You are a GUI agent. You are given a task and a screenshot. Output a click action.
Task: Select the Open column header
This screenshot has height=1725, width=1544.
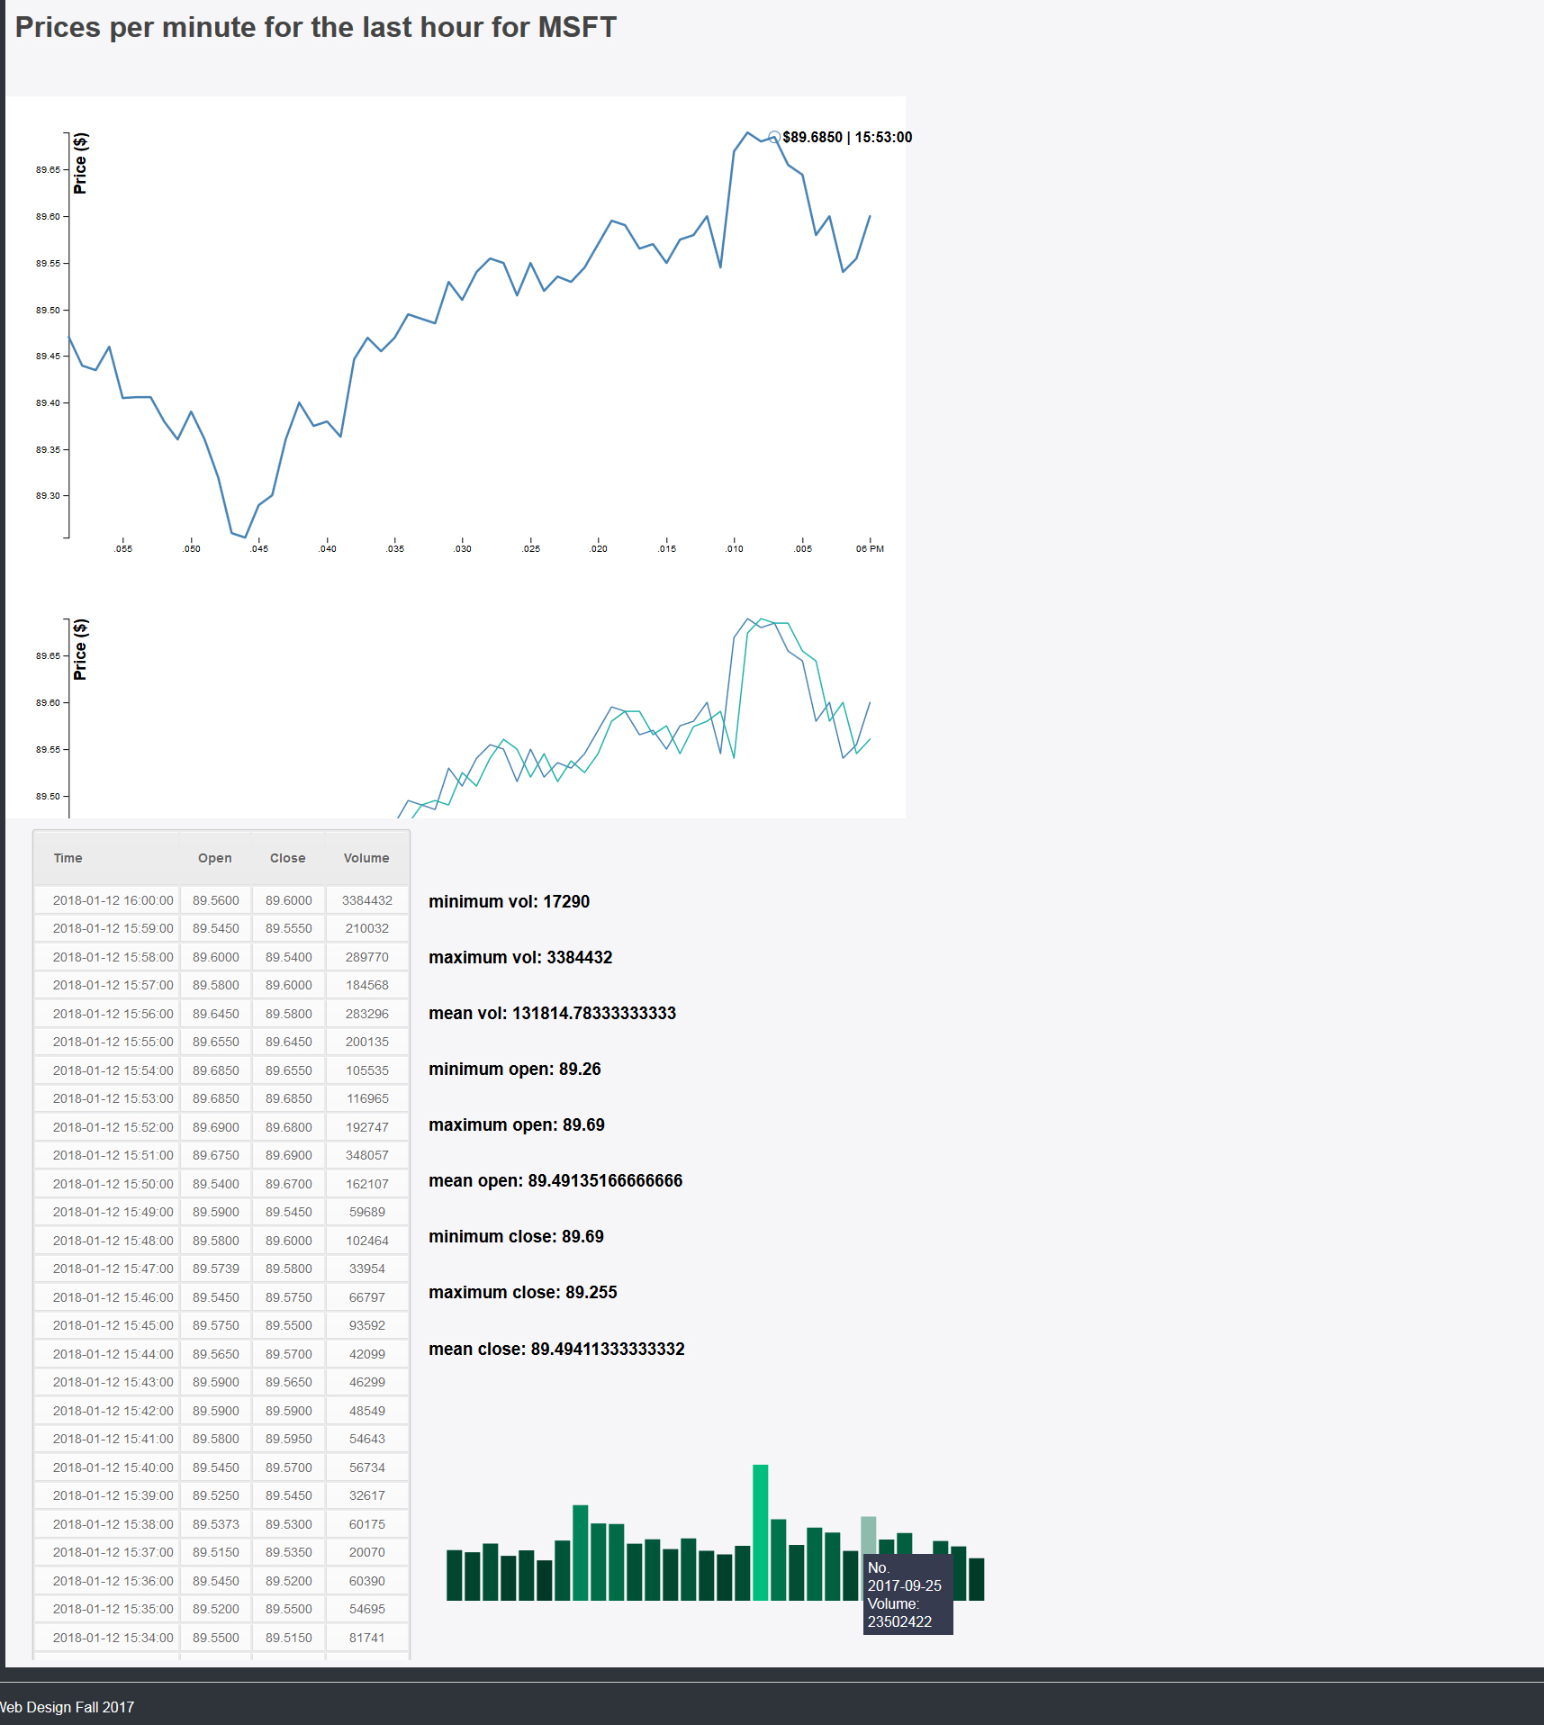click(215, 858)
